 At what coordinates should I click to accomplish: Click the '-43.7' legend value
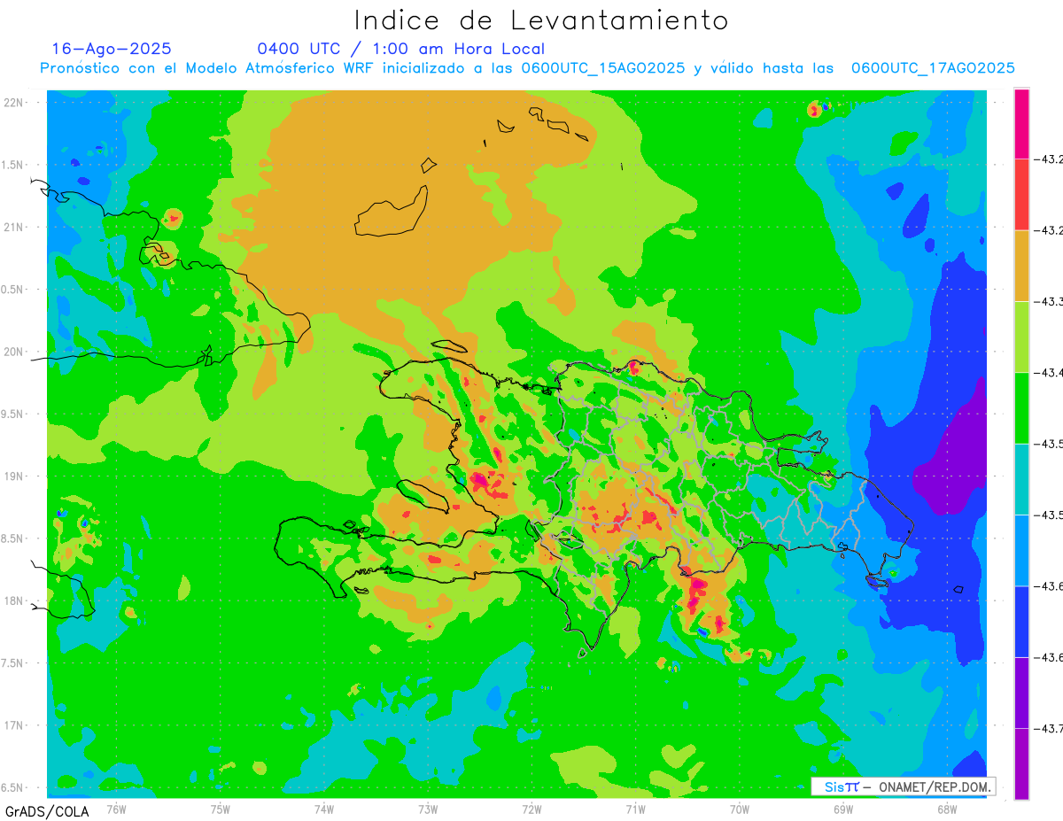(x=1049, y=728)
